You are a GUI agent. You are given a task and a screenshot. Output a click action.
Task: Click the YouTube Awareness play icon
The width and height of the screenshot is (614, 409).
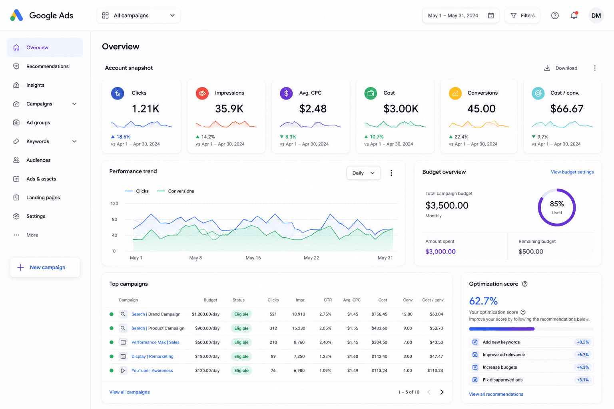tap(123, 371)
